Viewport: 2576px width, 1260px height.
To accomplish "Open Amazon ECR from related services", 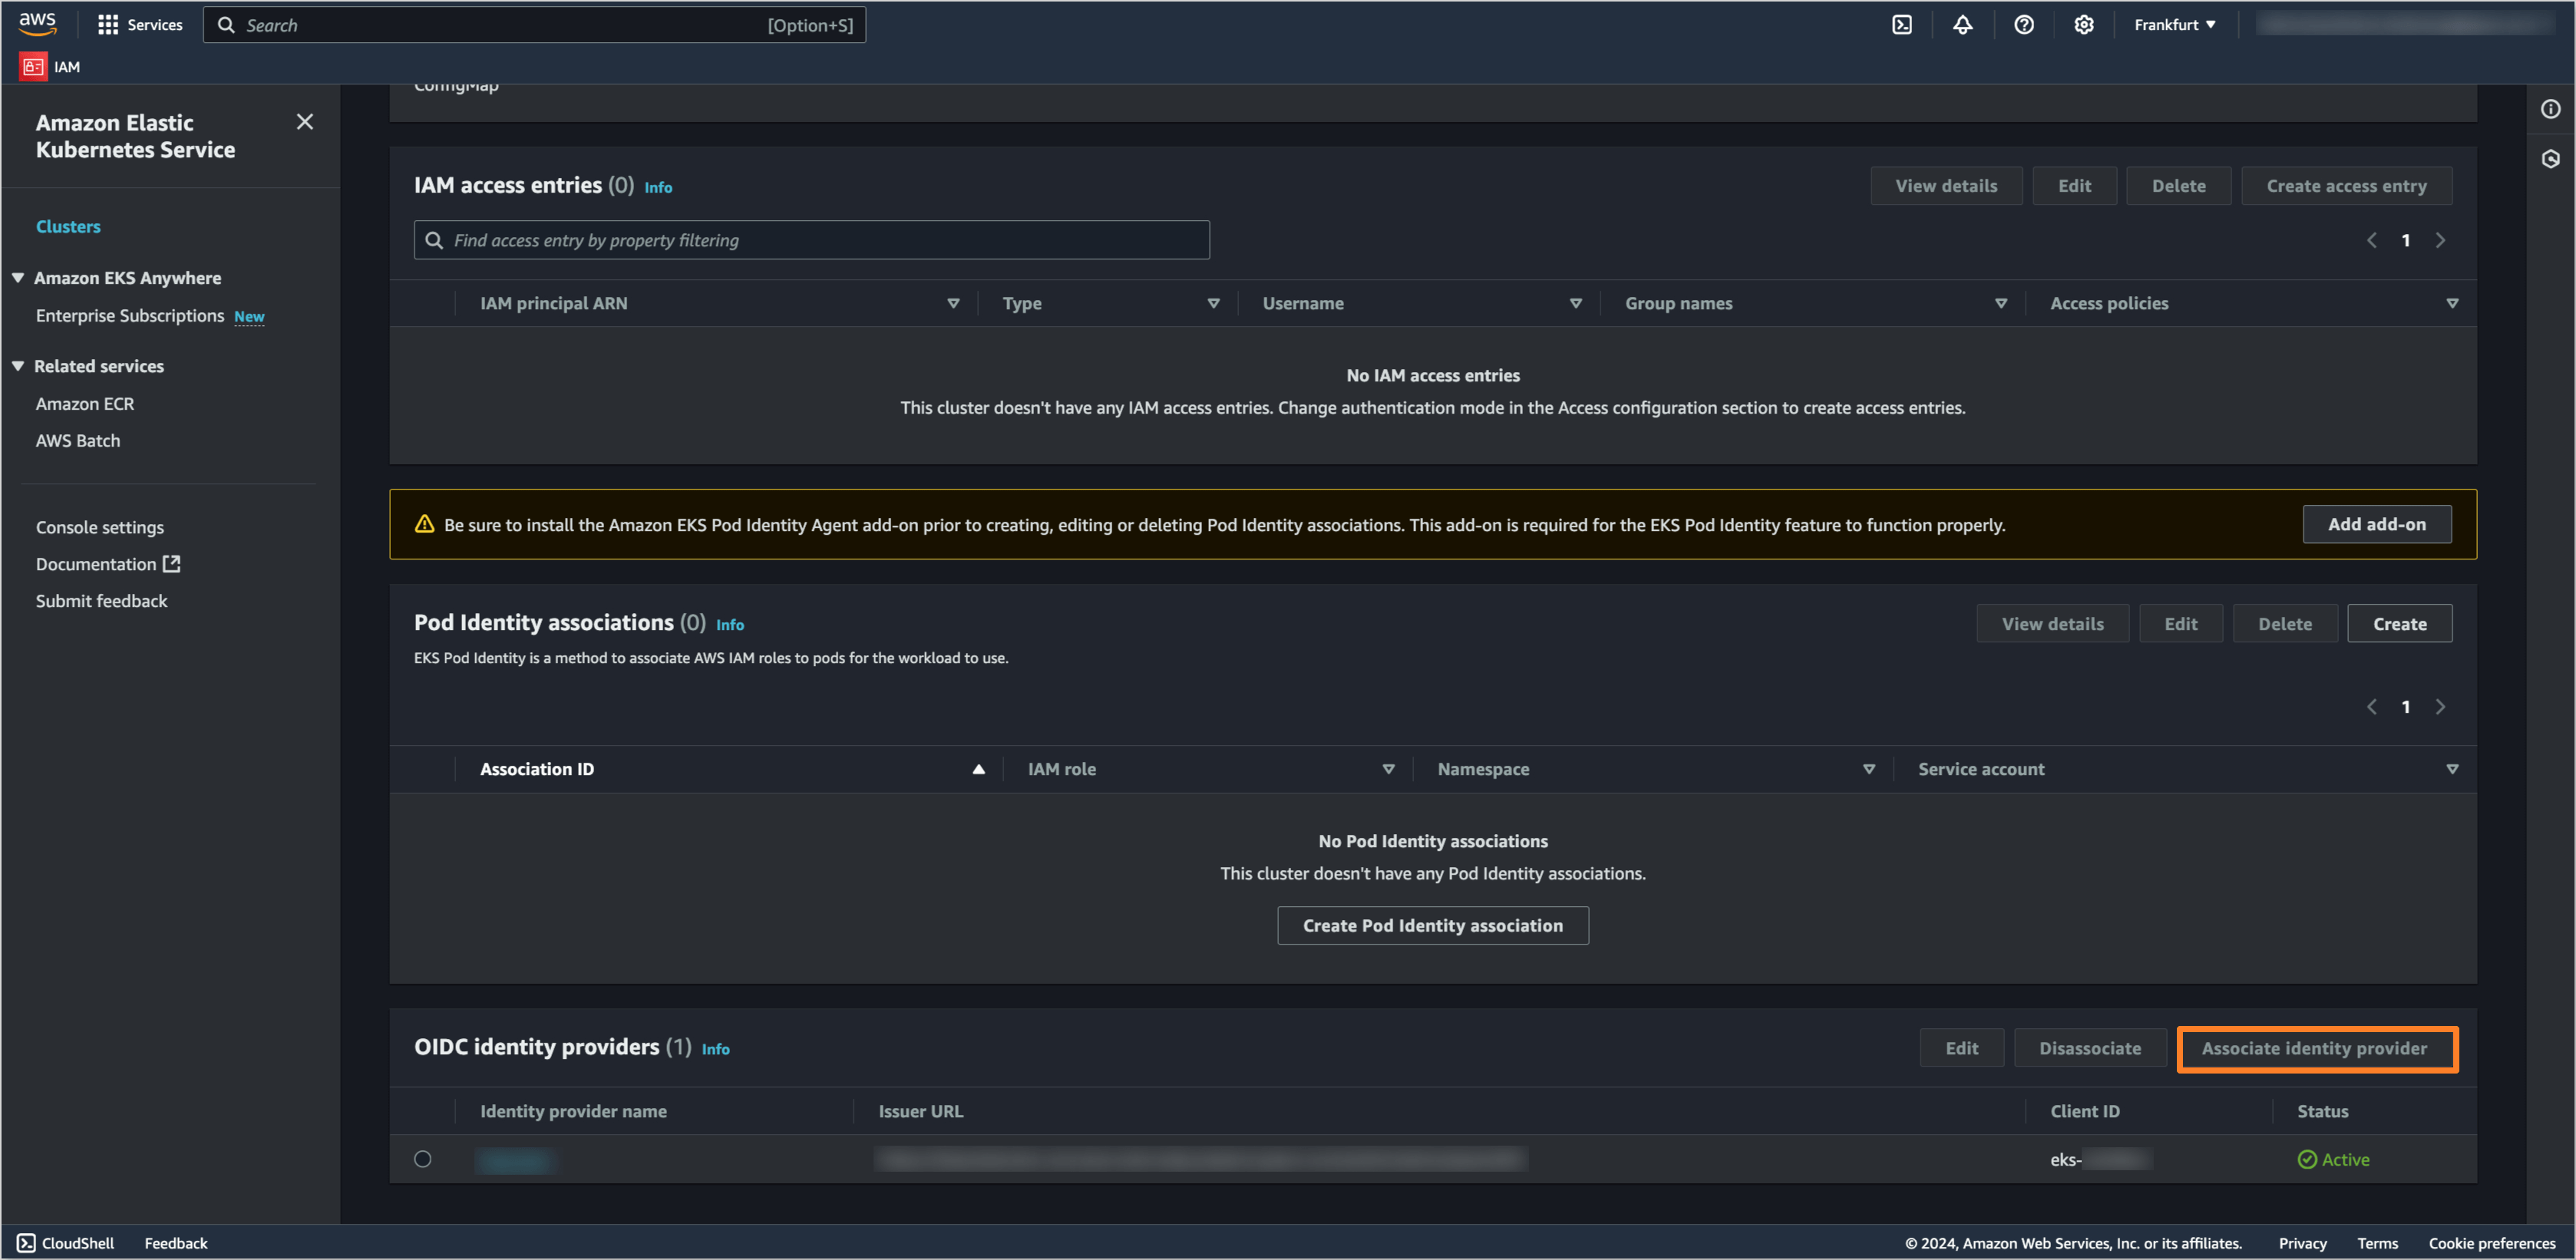I will coord(85,404).
